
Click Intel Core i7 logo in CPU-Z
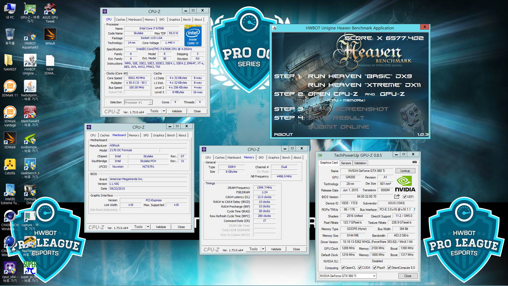(193, 35)
